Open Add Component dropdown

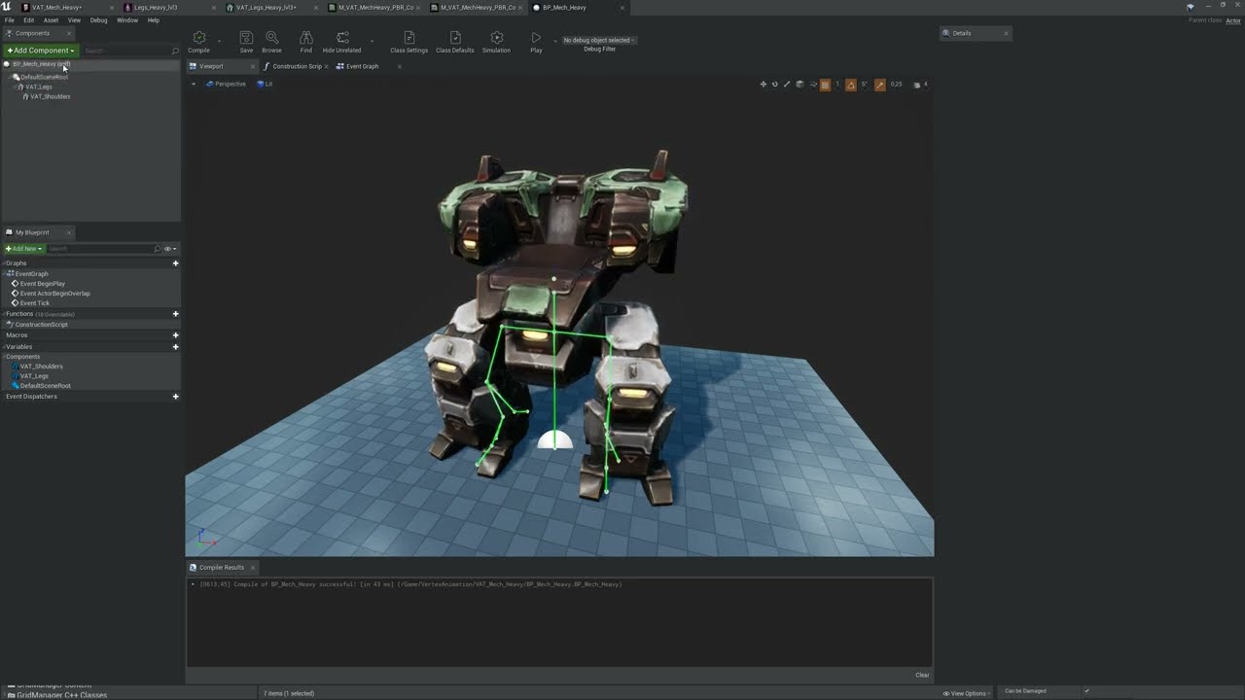[x=40, y=51]
